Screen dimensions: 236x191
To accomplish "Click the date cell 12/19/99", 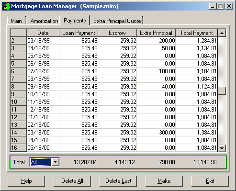I will [43, 110].
